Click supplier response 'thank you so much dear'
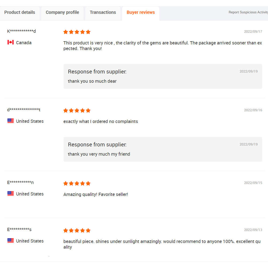This screenshot has width=268, height=268. click(x=92, y=81)
